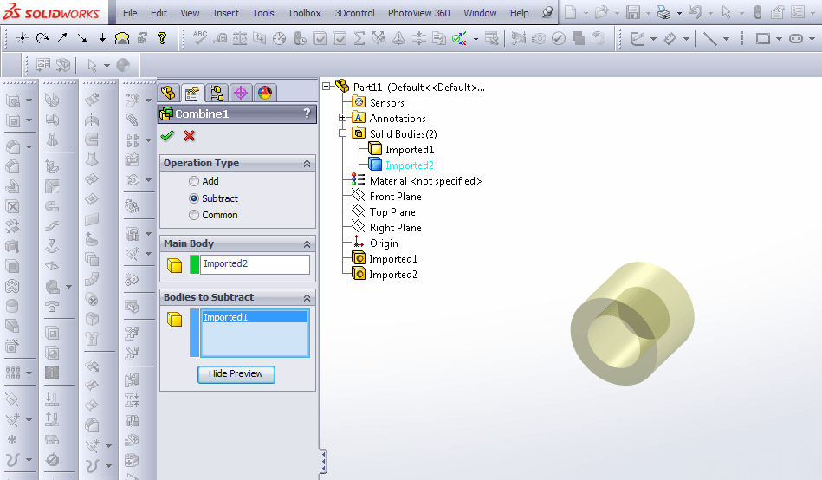Collapse the Operation Type section
Screen dimensions: 822x480
(x=307, y=164)
